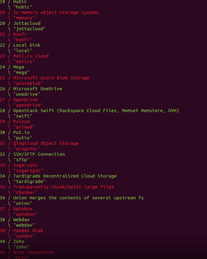The image size is (207, 259).
Task: Click the "Koofr" option text
Action: coord(20,34)
